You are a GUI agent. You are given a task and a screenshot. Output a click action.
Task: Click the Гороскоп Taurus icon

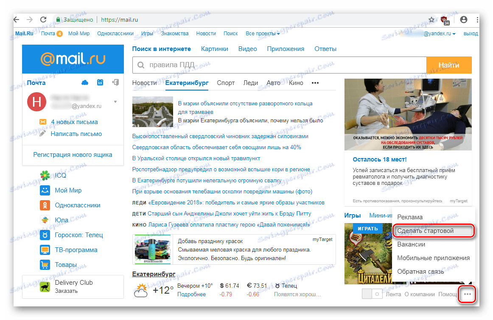pos(45,235)
